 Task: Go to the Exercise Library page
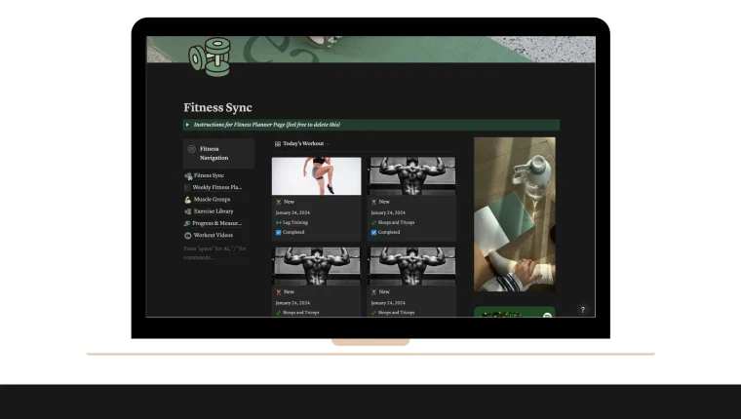(x=214, y=210)
